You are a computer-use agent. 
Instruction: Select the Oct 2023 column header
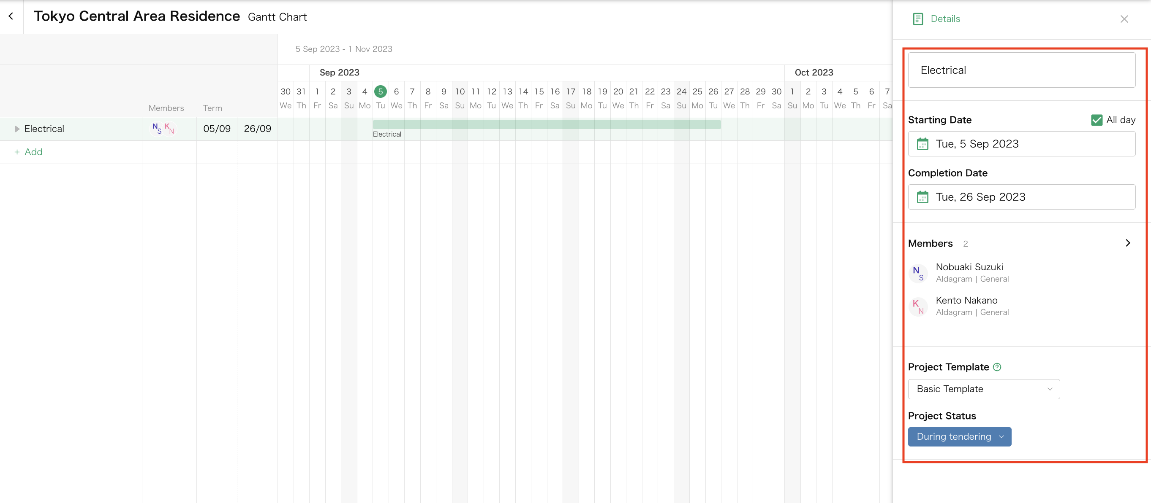pyautogui.click(x=813, y=72)
